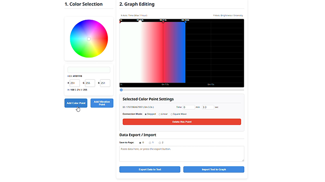Choose save page 1 option
Image resolution: width=325 pixels, height=182 pixels.
(x=150, y=143)
